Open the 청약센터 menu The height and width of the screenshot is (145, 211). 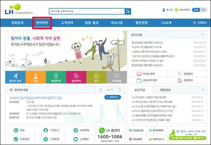pyautogui.click(x=42, y=23)
